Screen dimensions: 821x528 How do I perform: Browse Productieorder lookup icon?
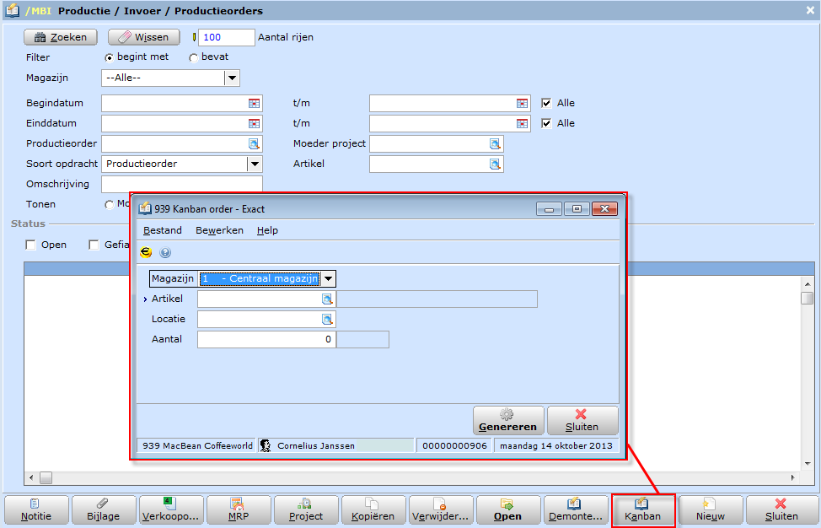pyautogui.click(x=254, y=144)
